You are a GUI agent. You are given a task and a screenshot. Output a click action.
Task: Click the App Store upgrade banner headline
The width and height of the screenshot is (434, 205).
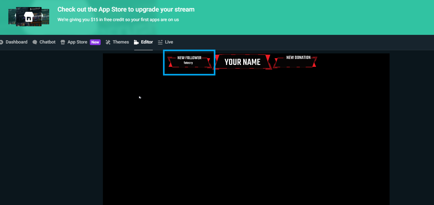[x=126, y=10]
